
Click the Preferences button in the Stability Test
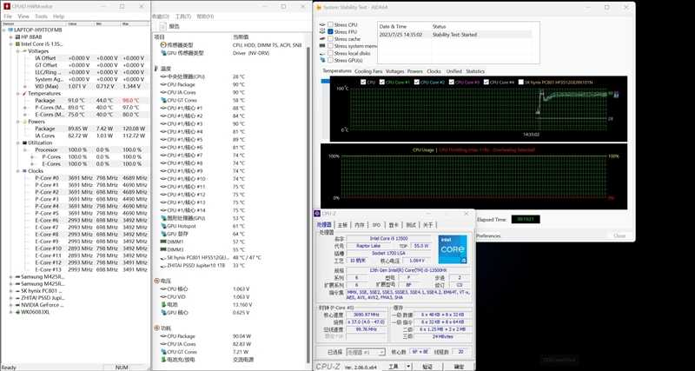tap(489, 236)
